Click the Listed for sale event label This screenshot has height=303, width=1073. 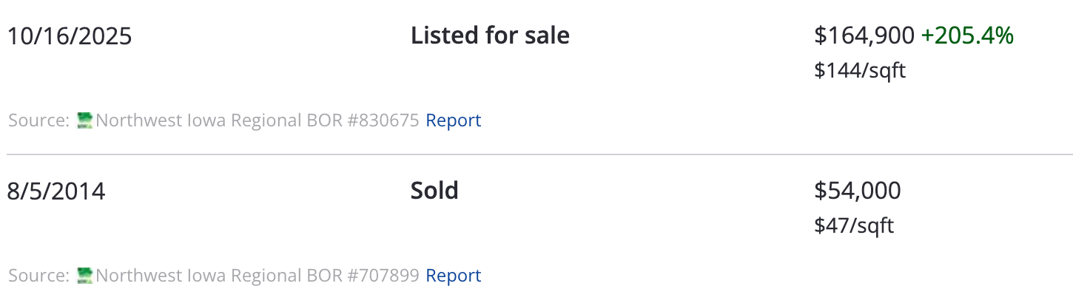tap(490, 35)
